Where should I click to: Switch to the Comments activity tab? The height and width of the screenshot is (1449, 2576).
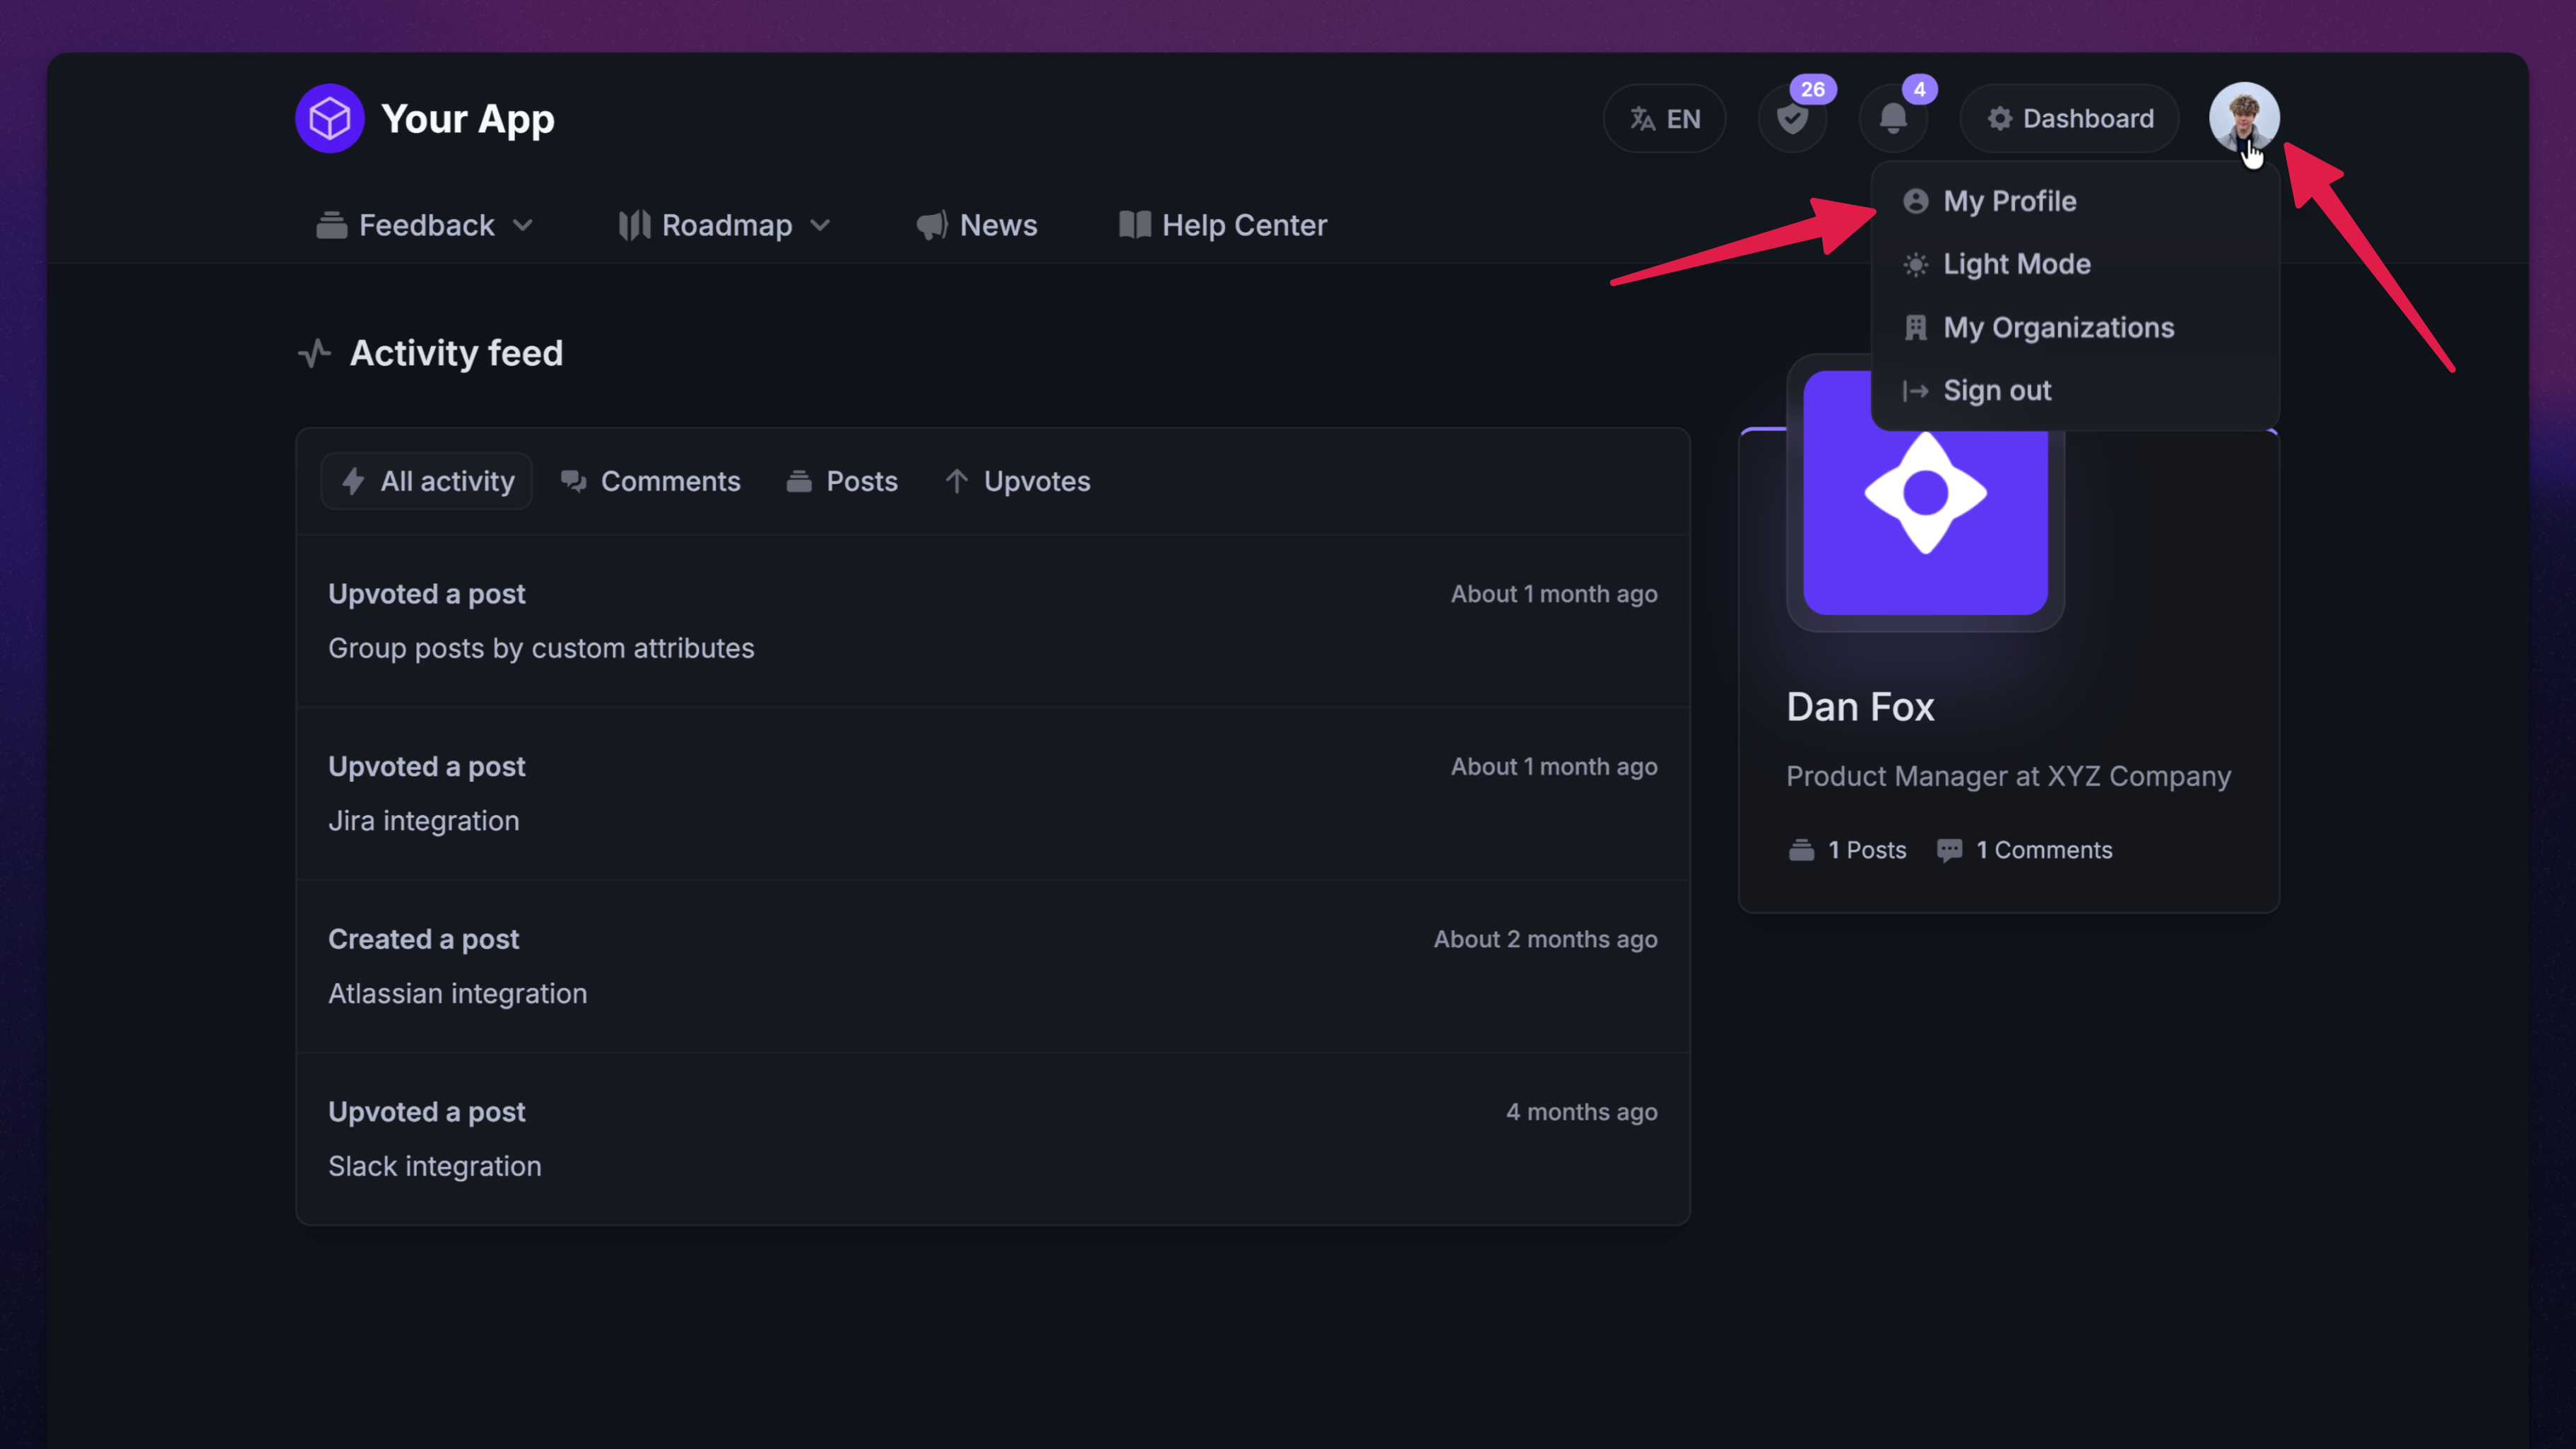pyautogui.click(x=650, y=481)
